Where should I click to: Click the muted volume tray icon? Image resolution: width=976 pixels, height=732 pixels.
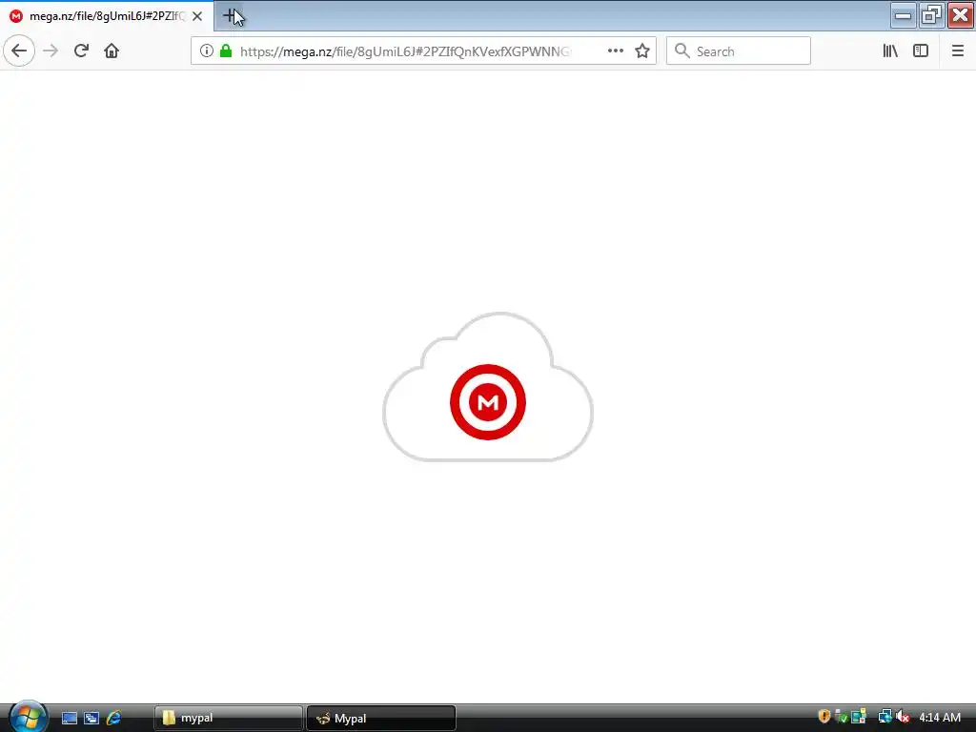(904, 717)
